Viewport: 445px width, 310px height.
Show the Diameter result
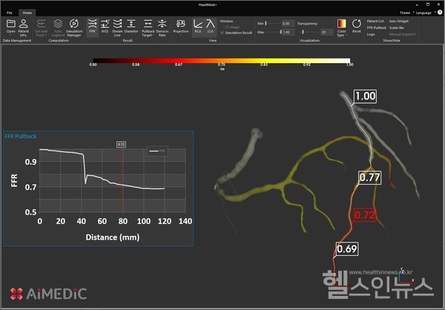tap(131, 27)
